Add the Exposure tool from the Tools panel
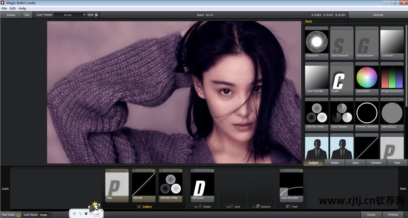408x218 pixels. tap(317, 43)
